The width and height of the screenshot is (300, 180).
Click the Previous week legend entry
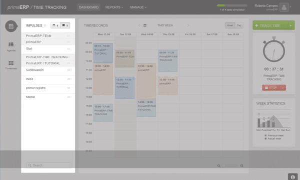click(x=274, y=136)
